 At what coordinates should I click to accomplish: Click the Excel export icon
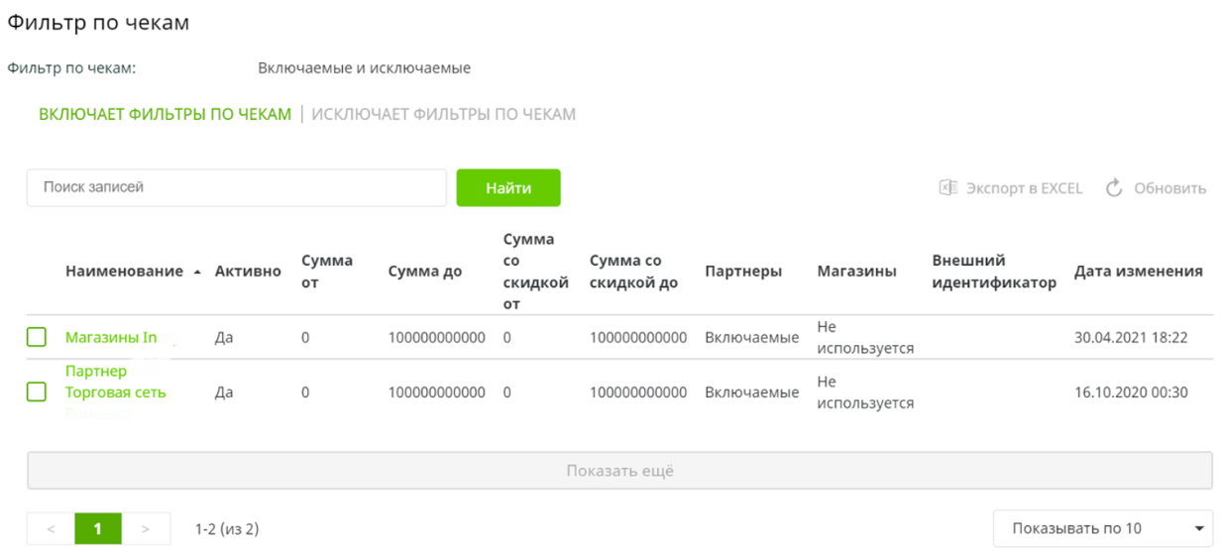(x=948, y=188)
